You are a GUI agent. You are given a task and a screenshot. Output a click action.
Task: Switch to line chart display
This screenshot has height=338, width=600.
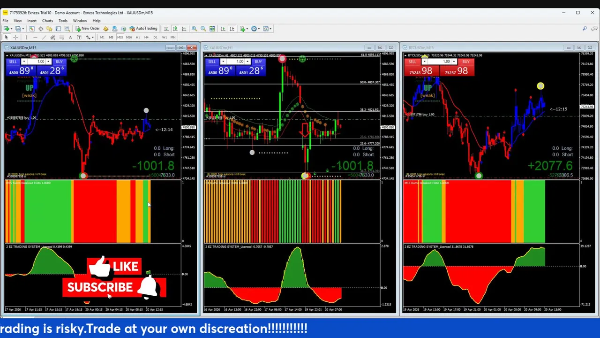point(184,29)
